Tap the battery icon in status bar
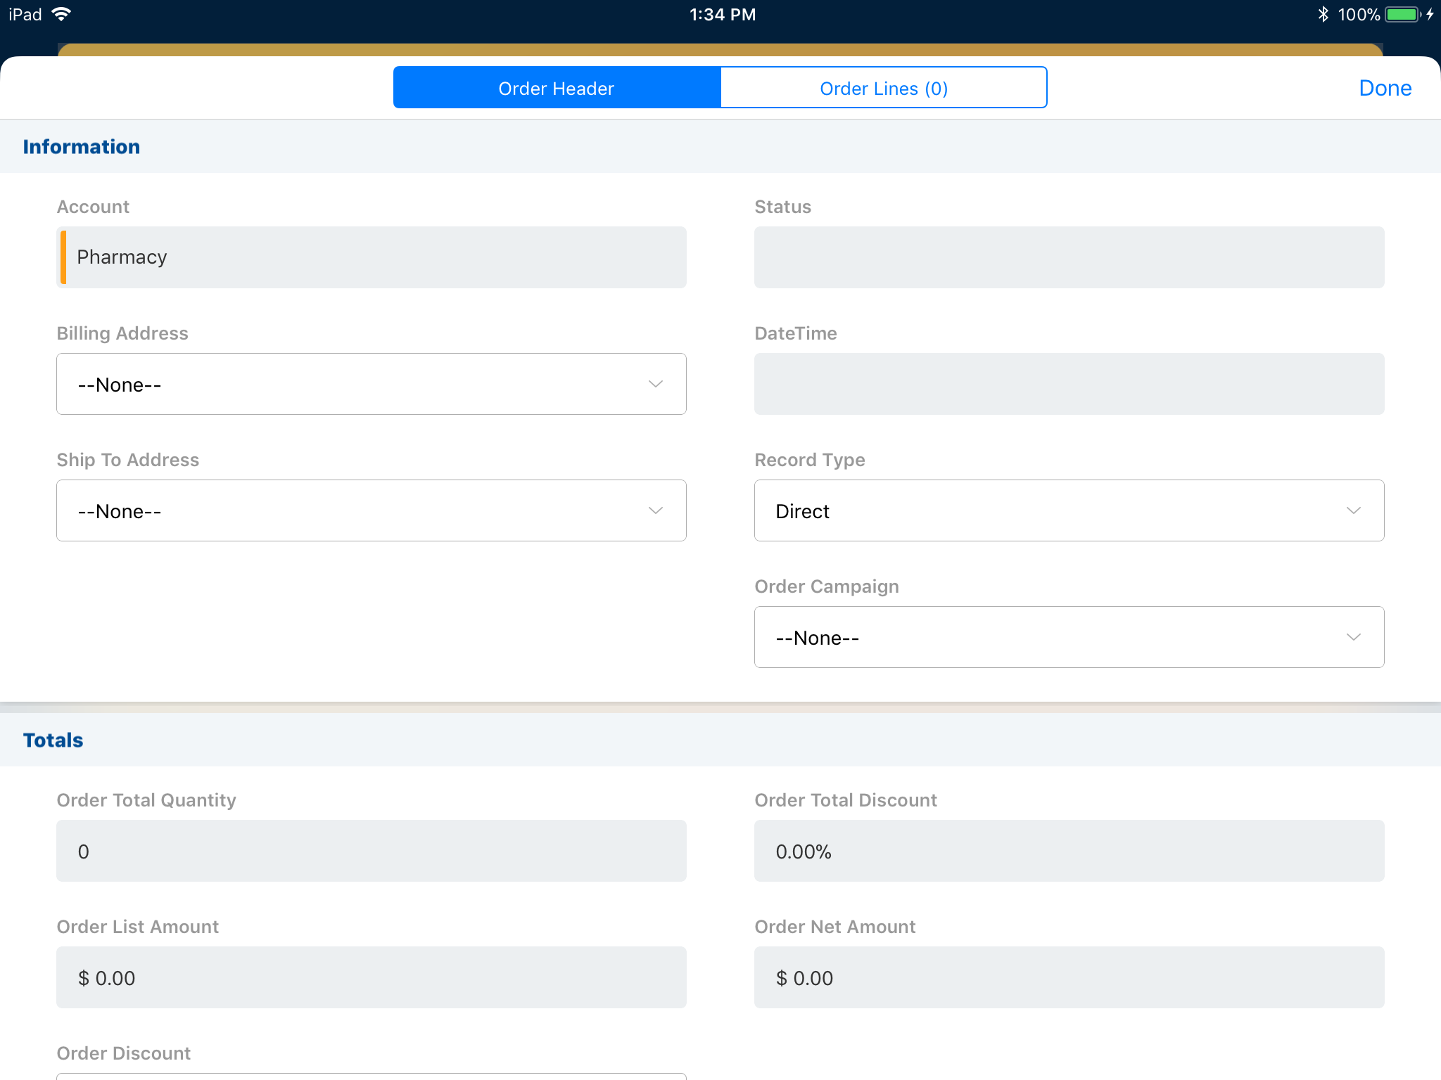 pyautogui.click(x=1403, y=14)
